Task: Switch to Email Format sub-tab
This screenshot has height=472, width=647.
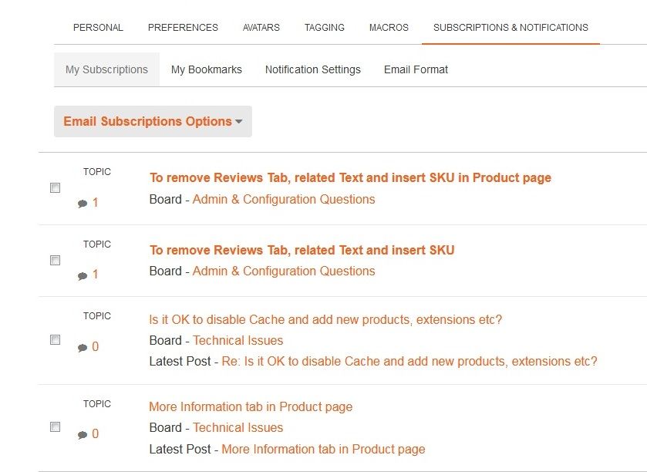Action: [416, 69]
